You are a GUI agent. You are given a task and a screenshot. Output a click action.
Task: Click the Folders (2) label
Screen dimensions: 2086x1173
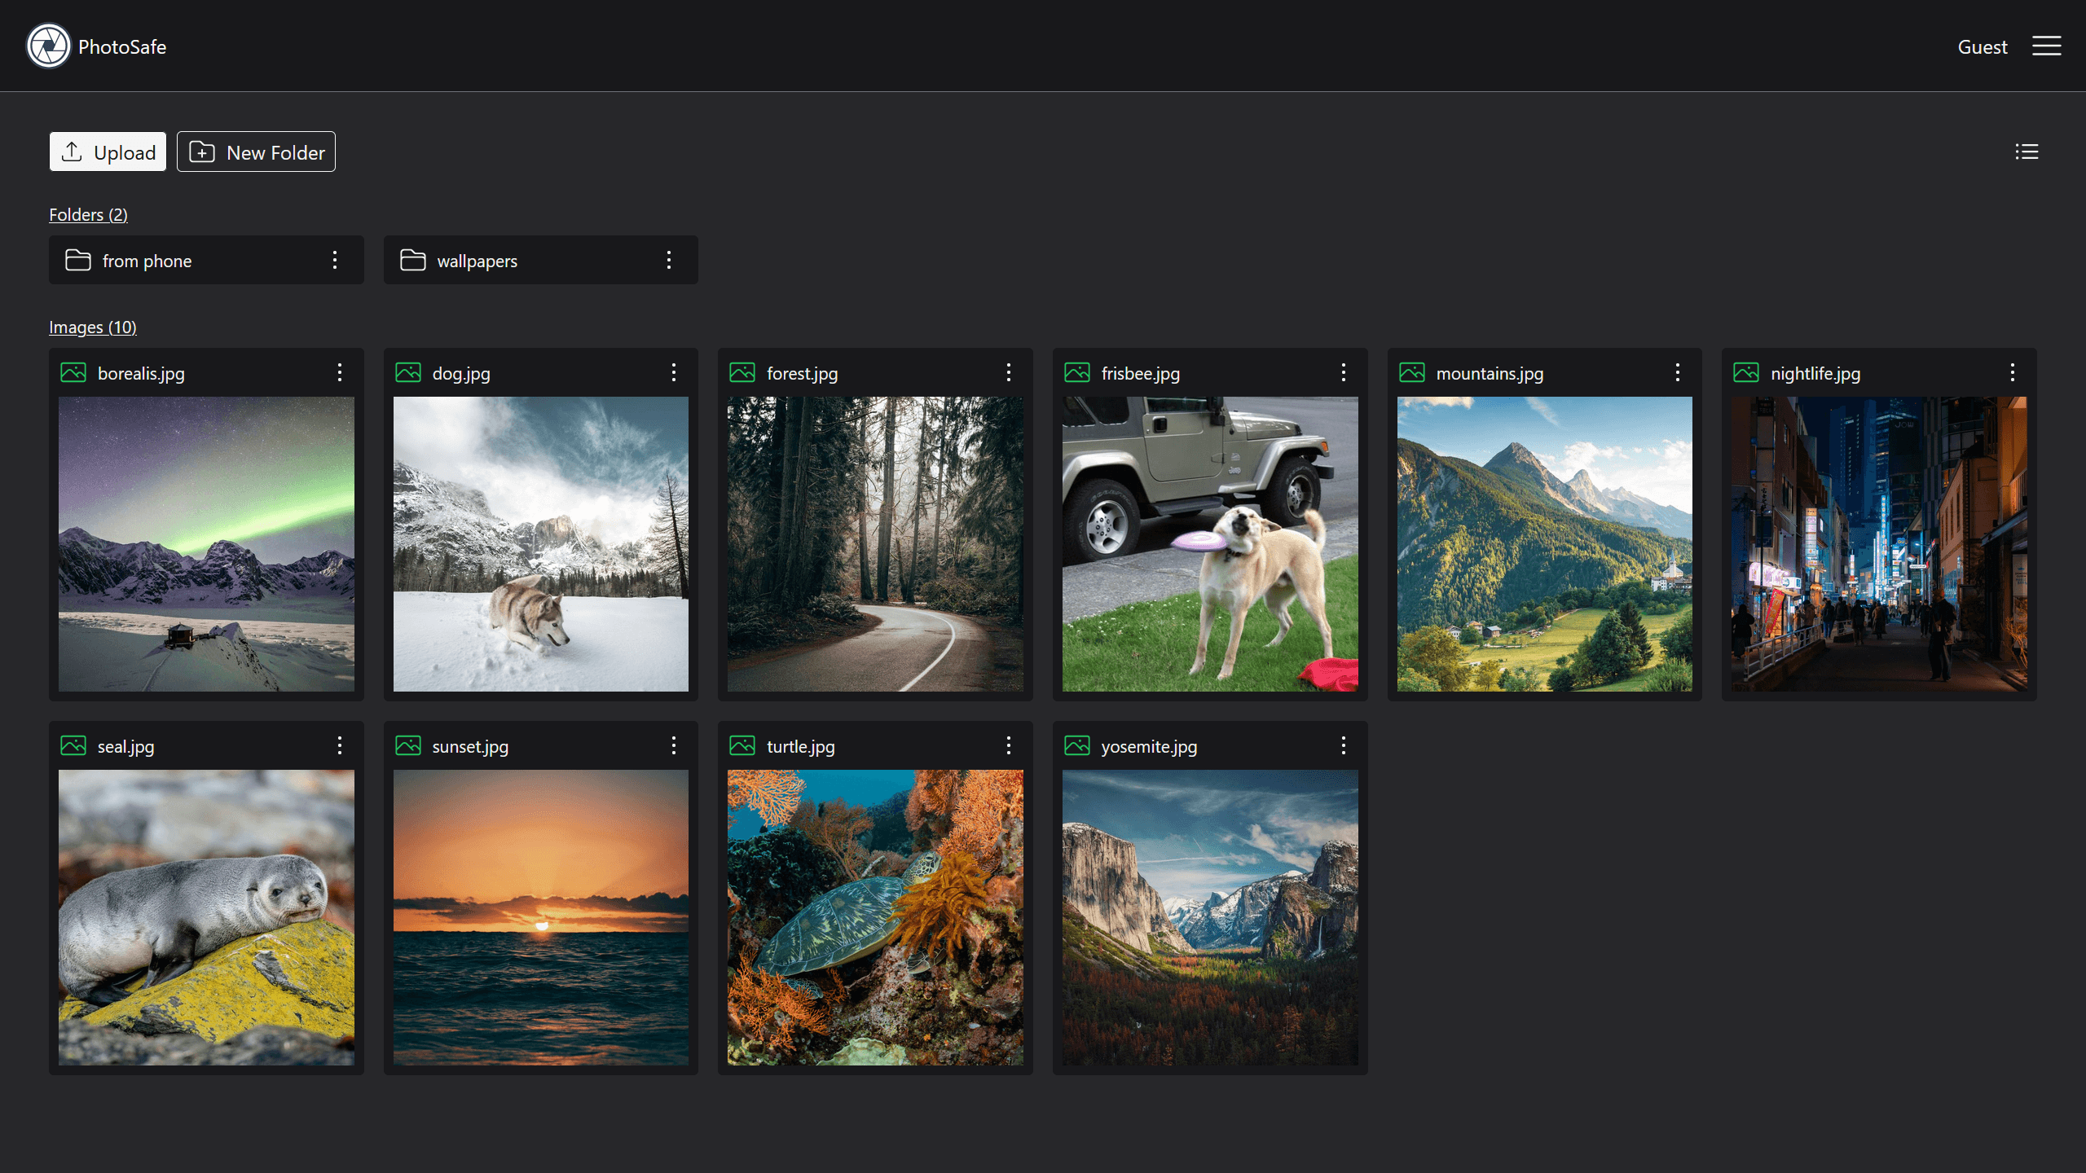(x=89, y=213)
